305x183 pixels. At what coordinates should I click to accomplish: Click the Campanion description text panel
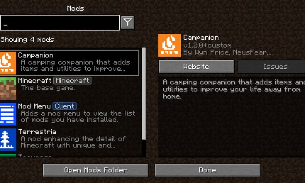coord(232,117)
